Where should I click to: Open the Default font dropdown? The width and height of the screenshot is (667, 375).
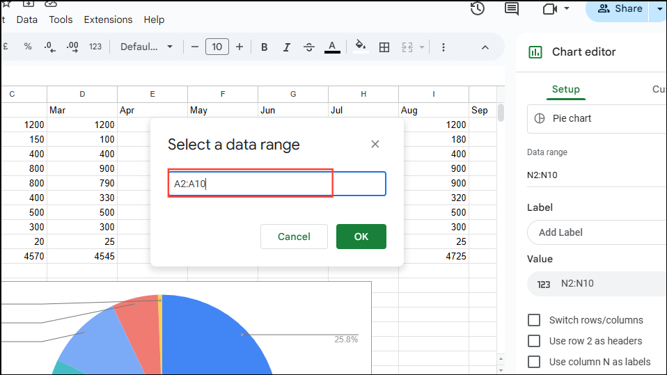coord(146,47)
